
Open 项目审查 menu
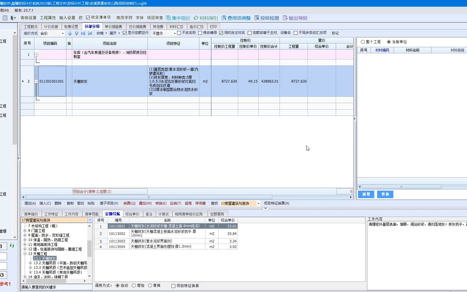pos(155,18)
